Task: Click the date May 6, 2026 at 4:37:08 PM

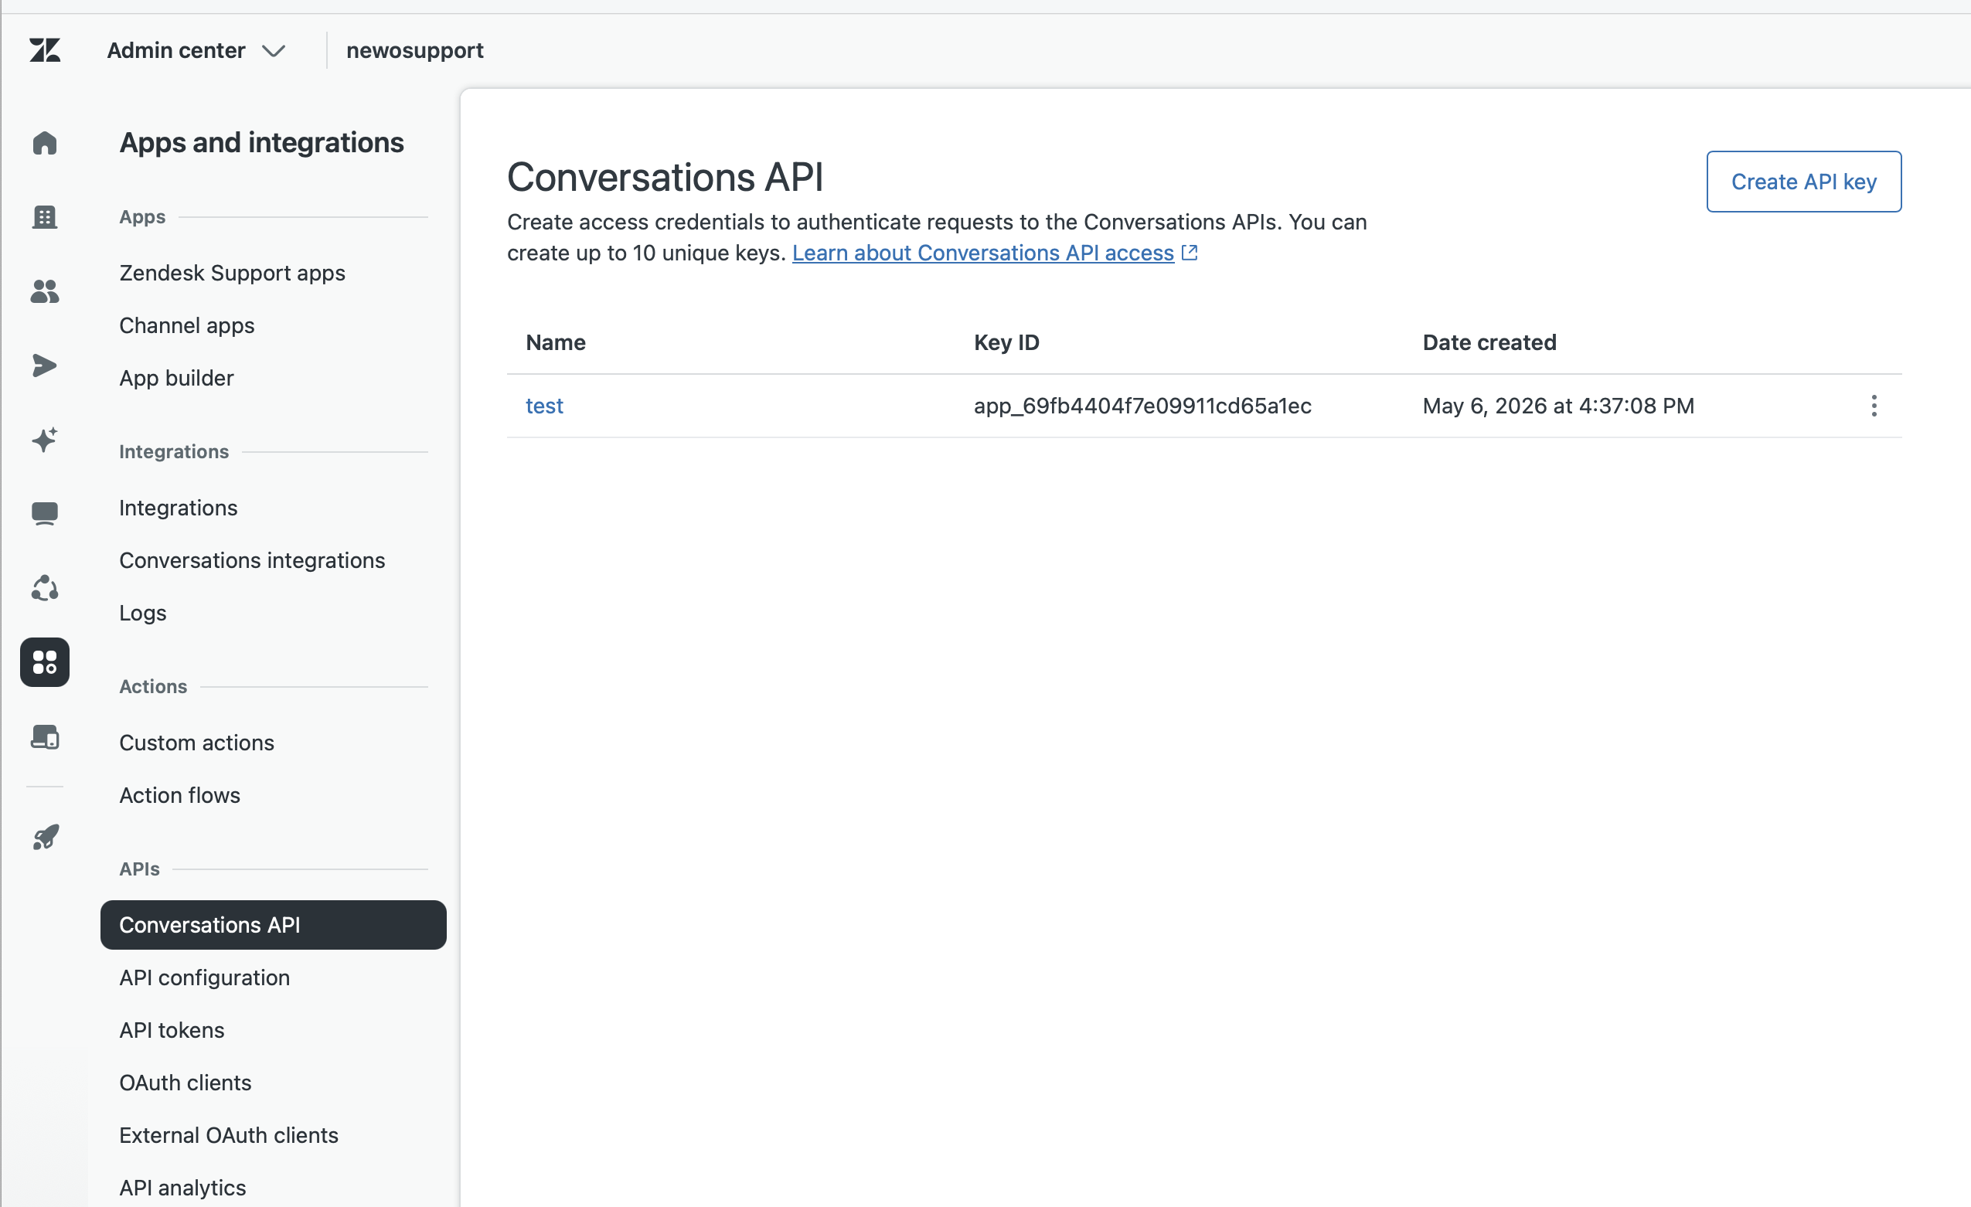Action: pos(1558,406)
